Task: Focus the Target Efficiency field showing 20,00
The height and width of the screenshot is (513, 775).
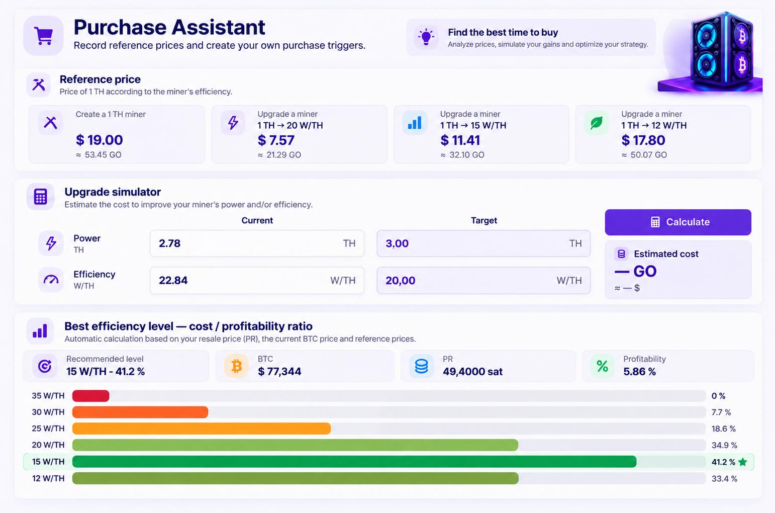Action: click(483, 280)
